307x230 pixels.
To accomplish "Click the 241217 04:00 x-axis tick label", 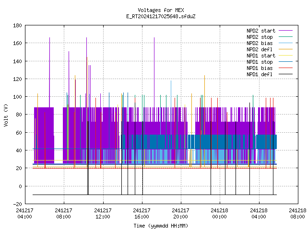I will (24, 214).
